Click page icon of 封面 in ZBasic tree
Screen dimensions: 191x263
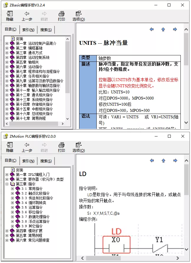pos(13,39)
